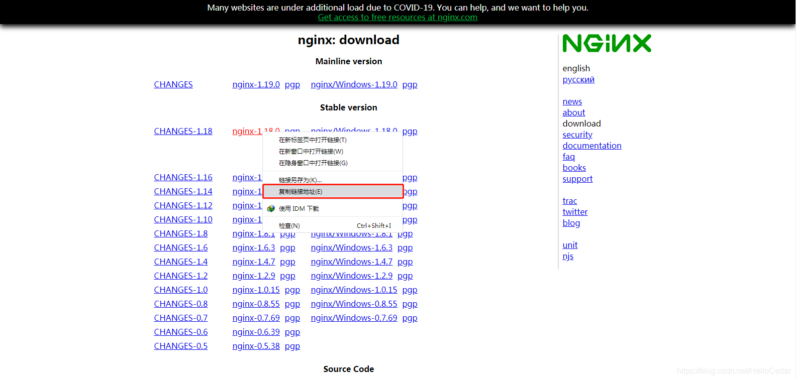The width and height of the screenshot is (796, 380).
Task: Select 'Copy link address' context menu item
Action: (x=333, y=192)
